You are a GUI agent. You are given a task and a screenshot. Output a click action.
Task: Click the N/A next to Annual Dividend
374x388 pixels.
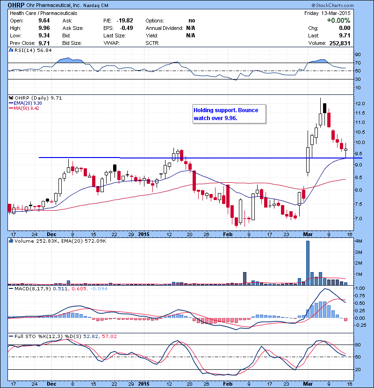(x=191, y=28)
